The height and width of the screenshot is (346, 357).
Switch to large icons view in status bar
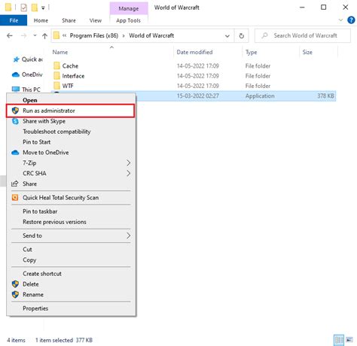point(349,340)
